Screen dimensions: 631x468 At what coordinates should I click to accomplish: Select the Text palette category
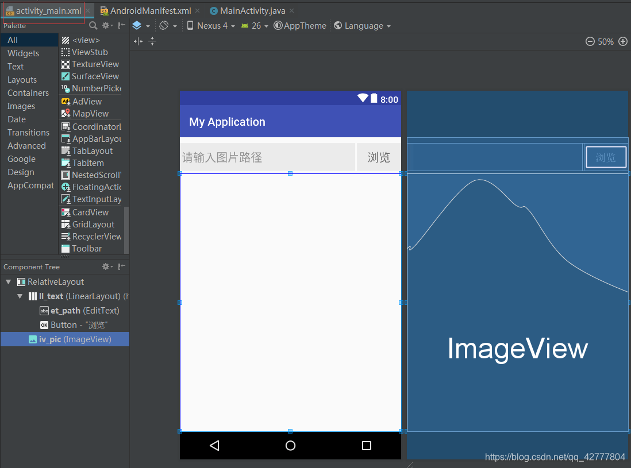click(x=29, y=67)
